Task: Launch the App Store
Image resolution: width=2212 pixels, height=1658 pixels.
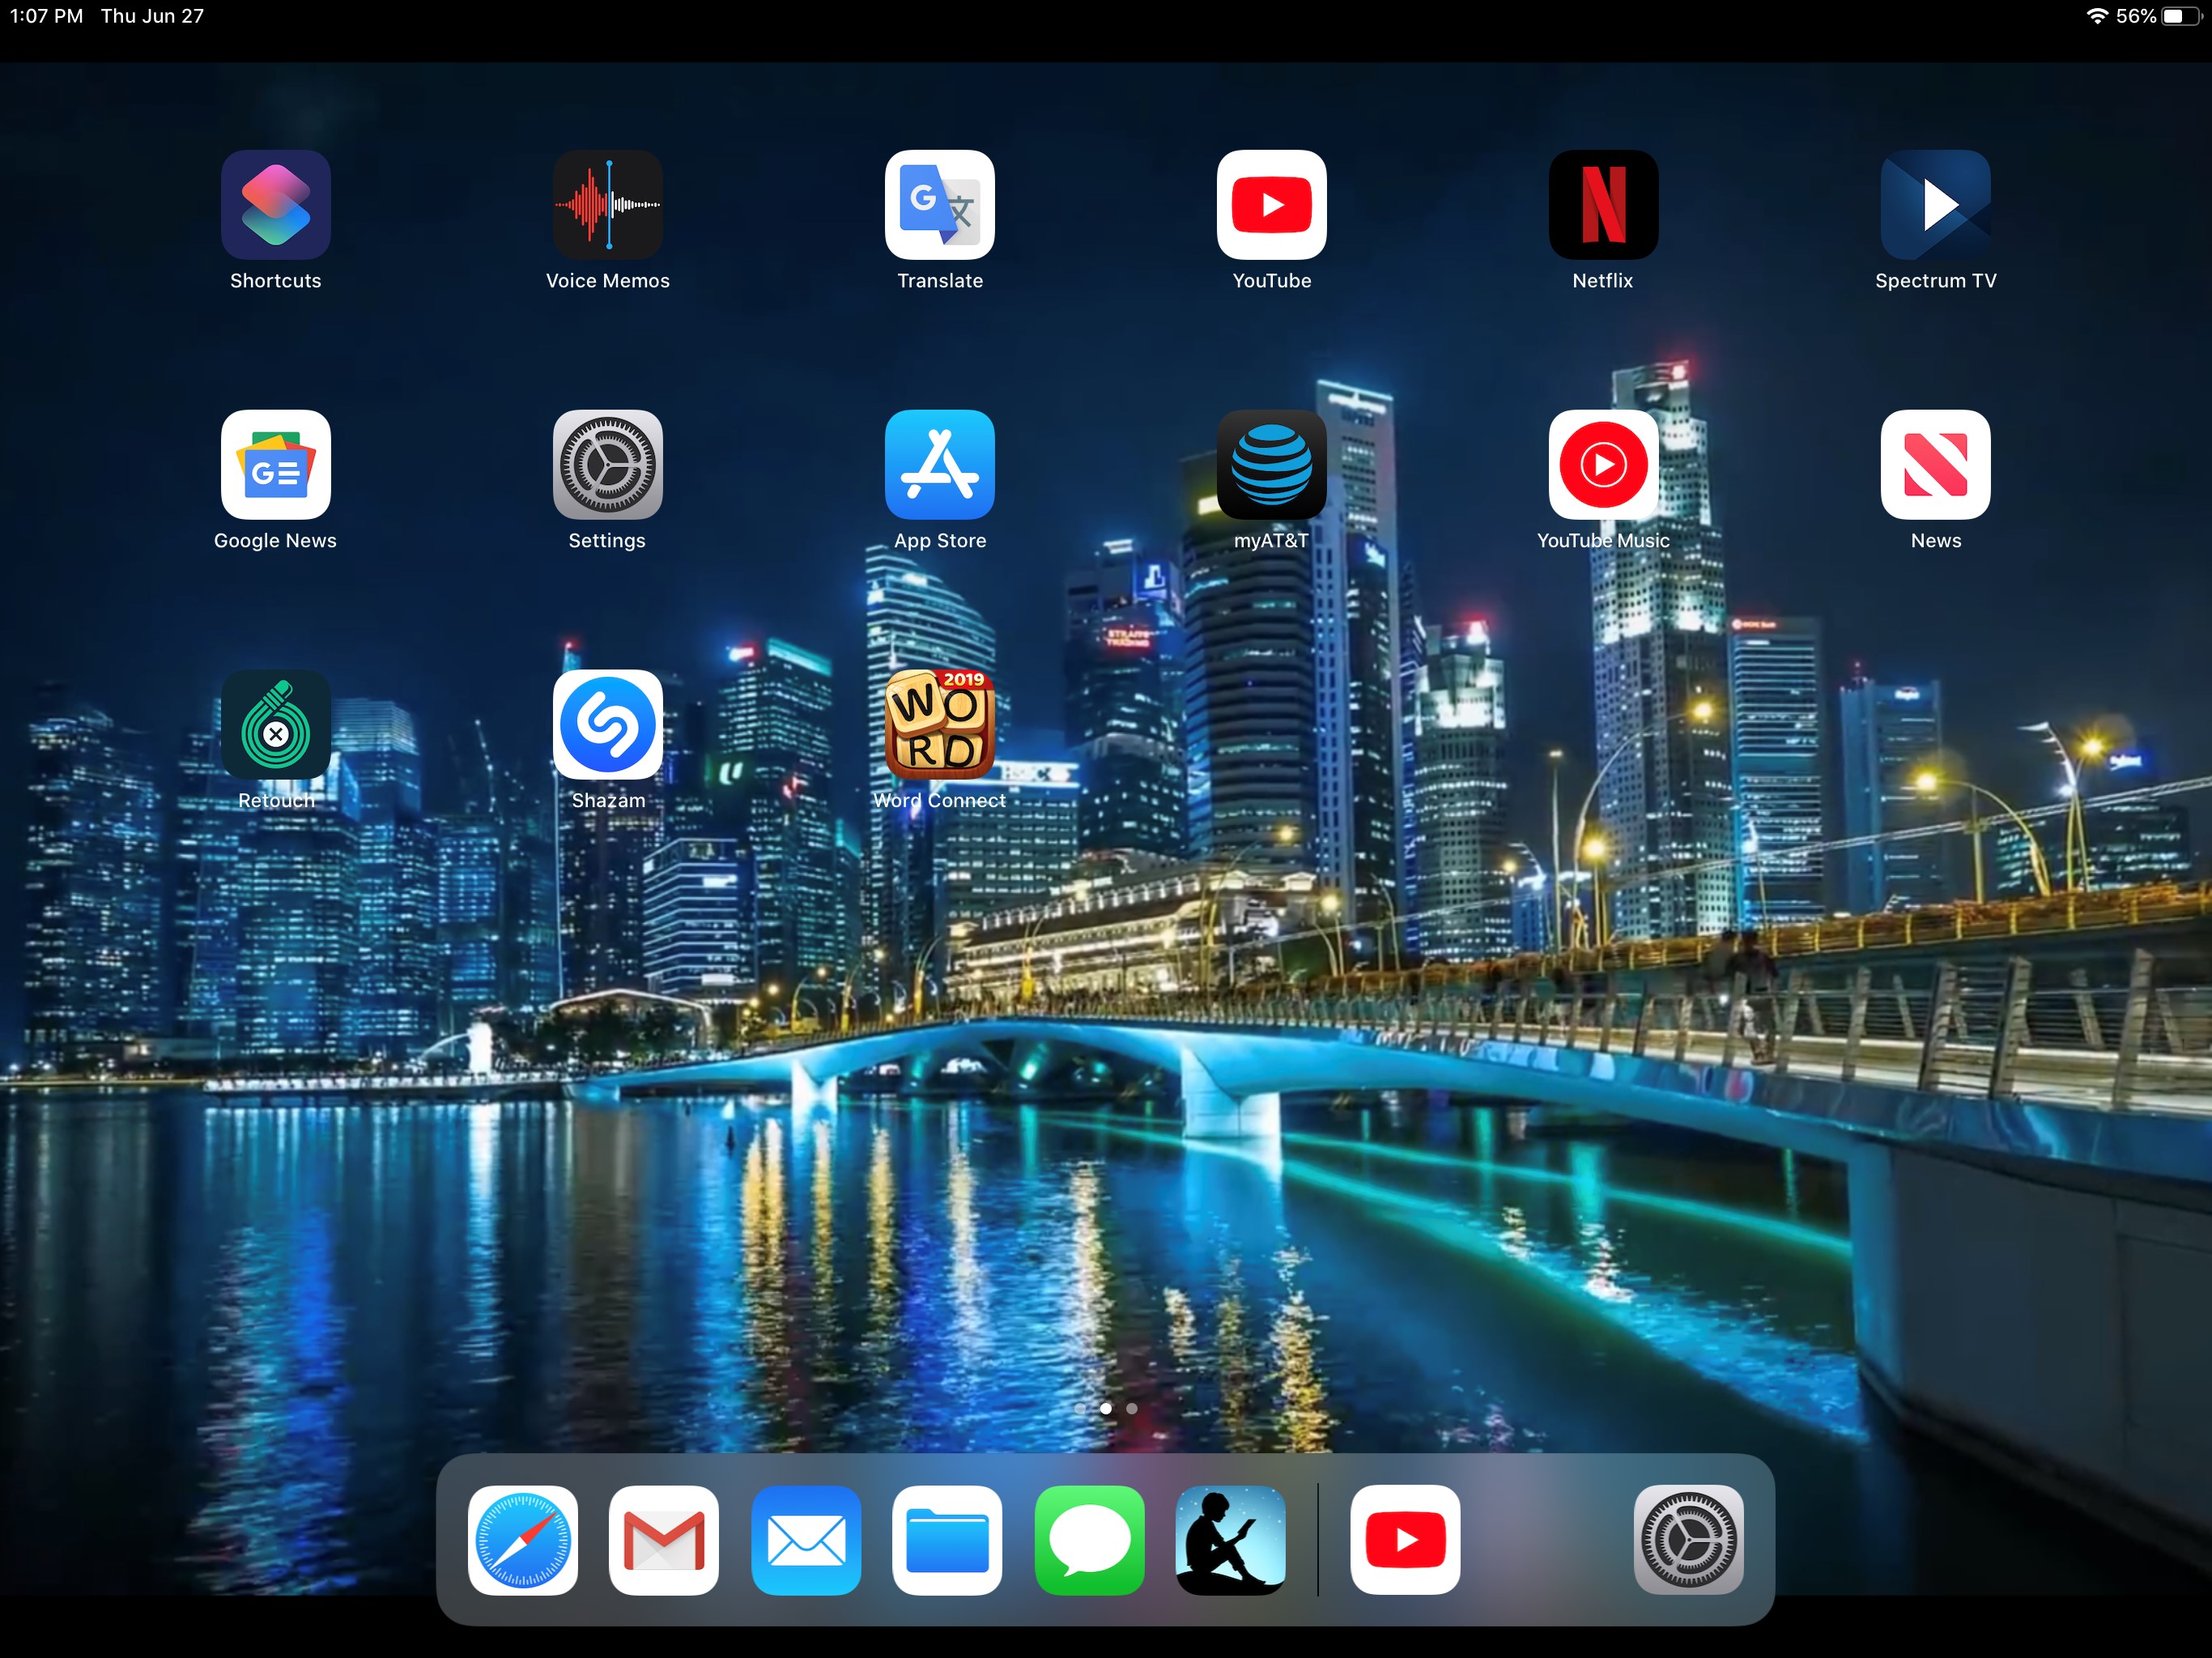Action: (940, 465)
